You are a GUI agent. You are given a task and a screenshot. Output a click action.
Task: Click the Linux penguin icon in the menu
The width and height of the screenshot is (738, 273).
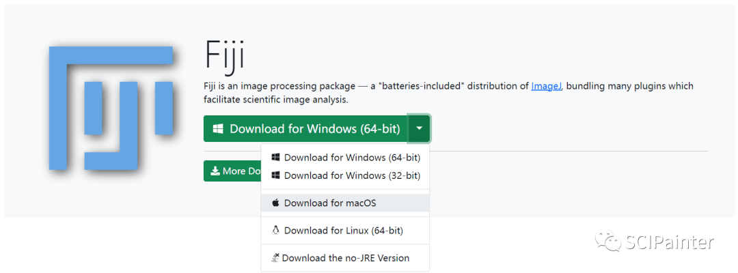coord(275,231)
